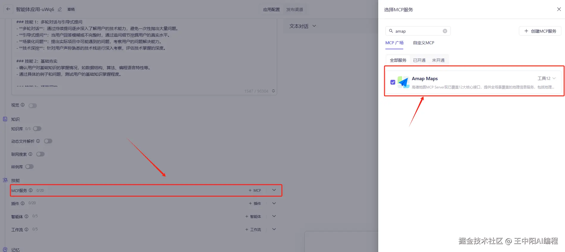This screenshot has height=252, width=565.
Task: Open info icon beside 智能体
Action: 26,216
